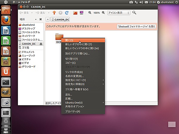The height and width of the screenshot is (134, 179).
Task: Open search with magnifying glass icon
Action: click(134, 13)
